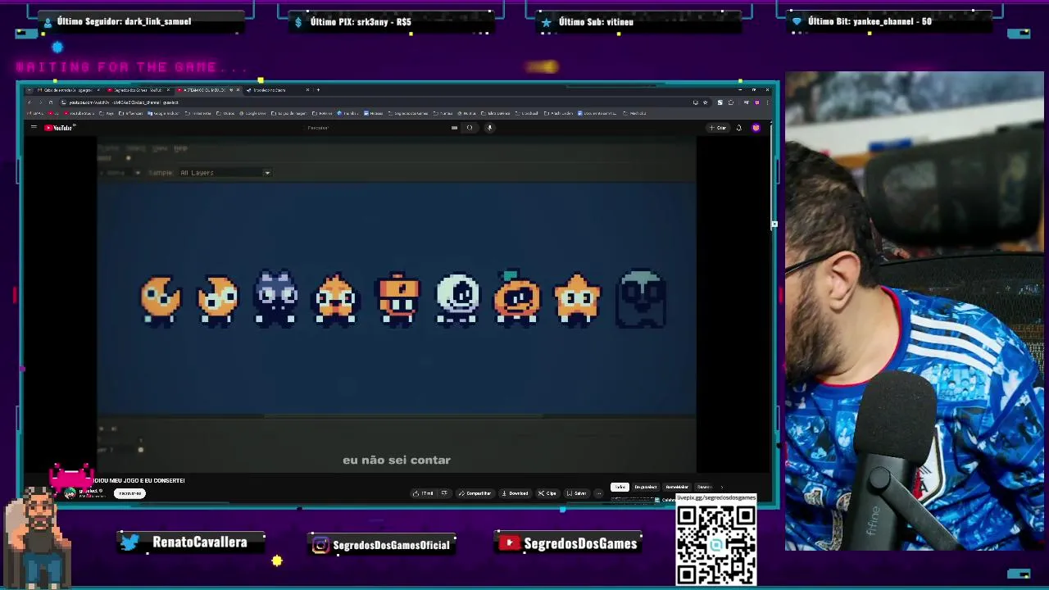Switch to the first browser tab
1049x590 pixels.
[67, 90]
